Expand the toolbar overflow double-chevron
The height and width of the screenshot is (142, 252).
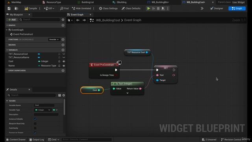[202, 8]
